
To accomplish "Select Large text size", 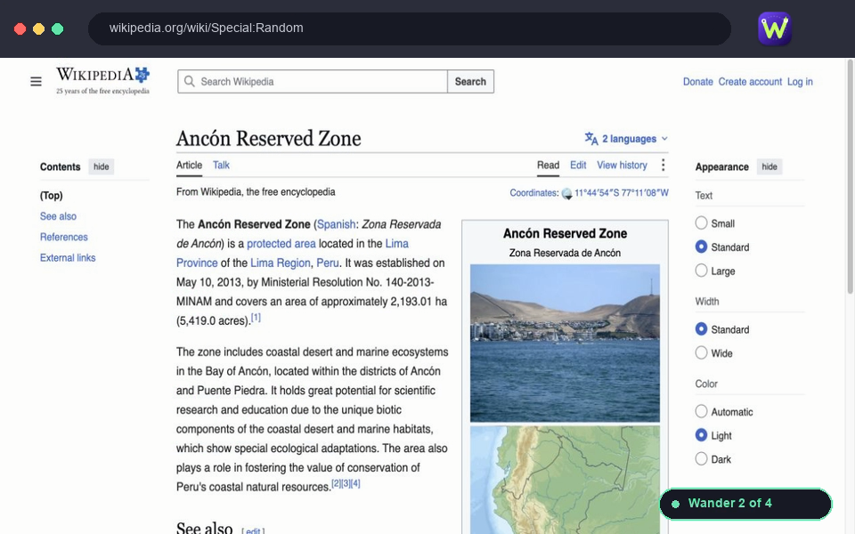I will click(x=701, y=271).
